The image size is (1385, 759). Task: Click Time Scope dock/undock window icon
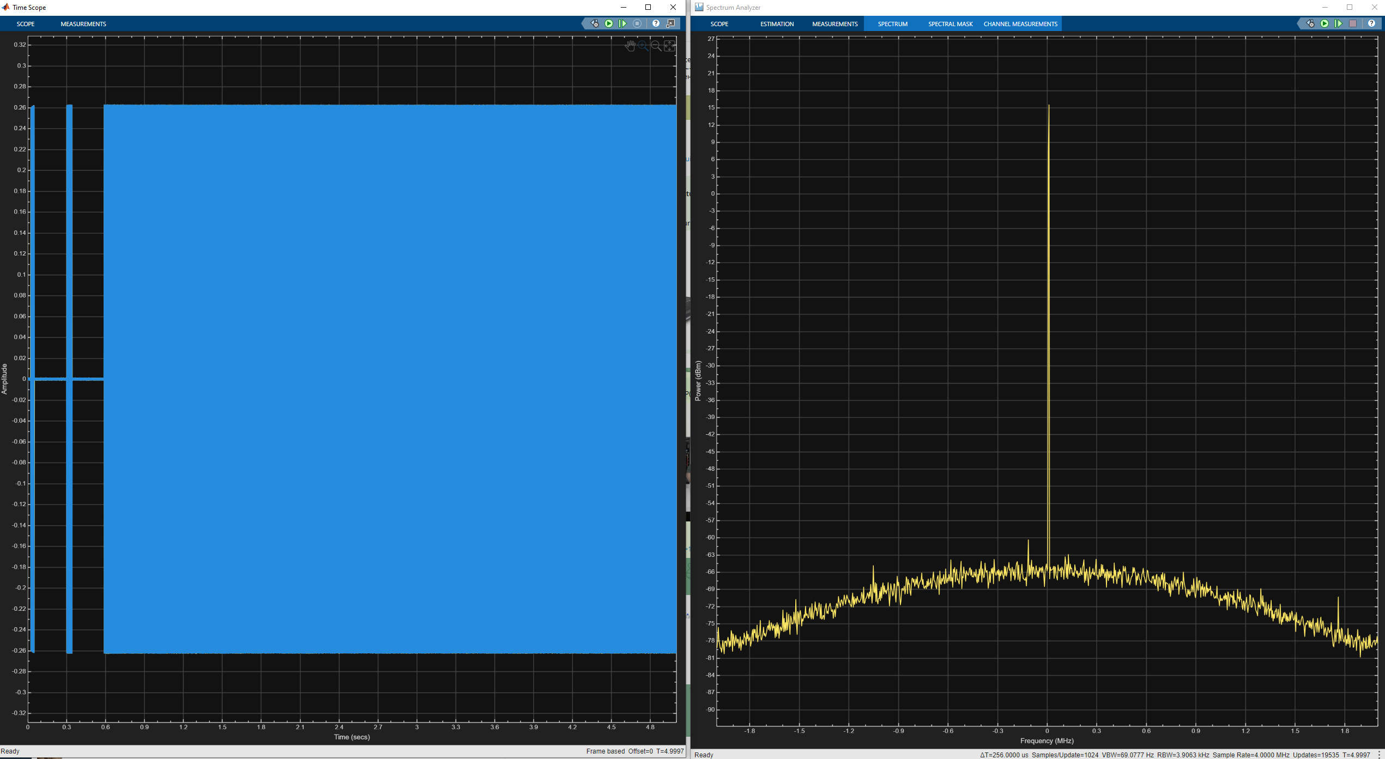[671, 23]
